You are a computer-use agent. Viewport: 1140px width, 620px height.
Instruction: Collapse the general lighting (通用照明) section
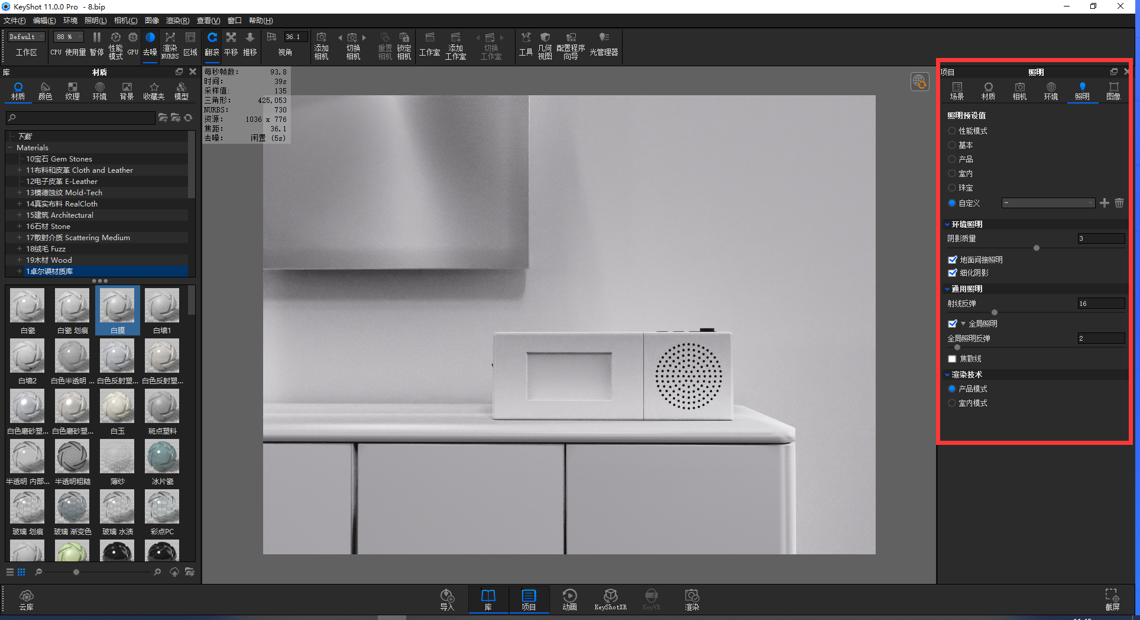coord(947,289)
